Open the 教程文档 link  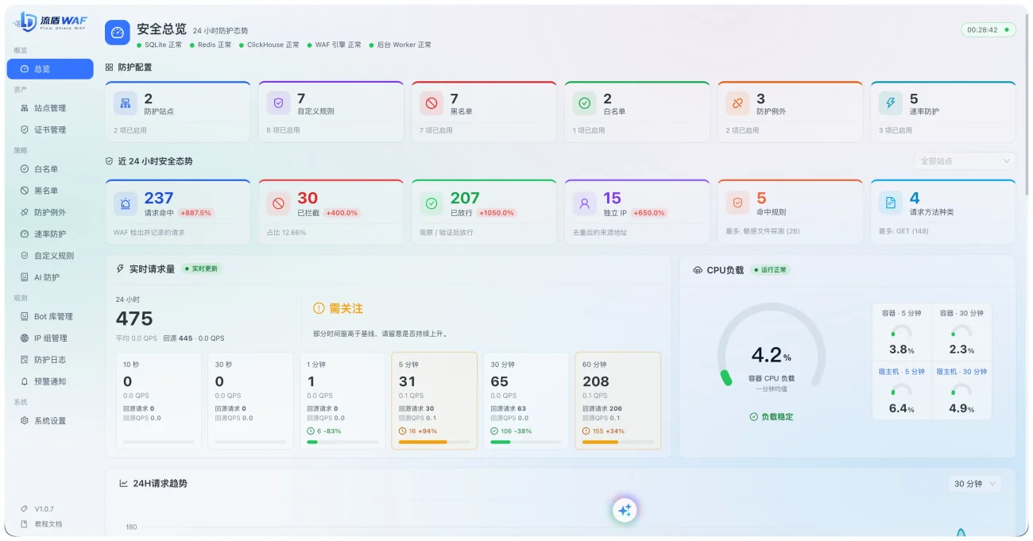coord(48,524)
